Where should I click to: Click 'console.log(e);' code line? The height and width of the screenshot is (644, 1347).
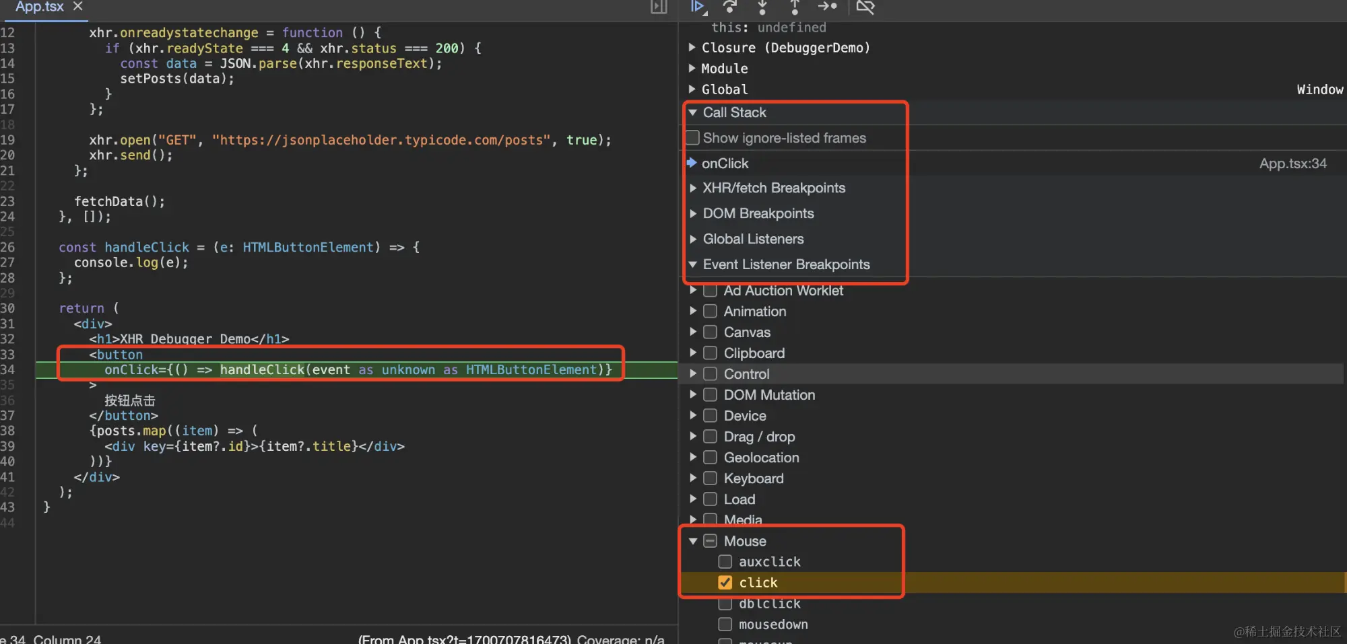point(131,262)
